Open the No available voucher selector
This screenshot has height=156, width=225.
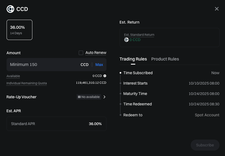coord(89,97)
